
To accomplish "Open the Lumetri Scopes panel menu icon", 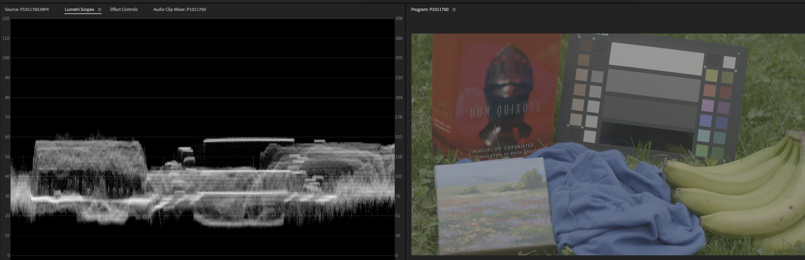I will pos(100,9).
